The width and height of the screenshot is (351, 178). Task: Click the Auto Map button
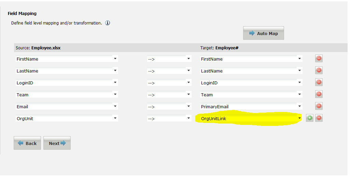tap(263, 33)
